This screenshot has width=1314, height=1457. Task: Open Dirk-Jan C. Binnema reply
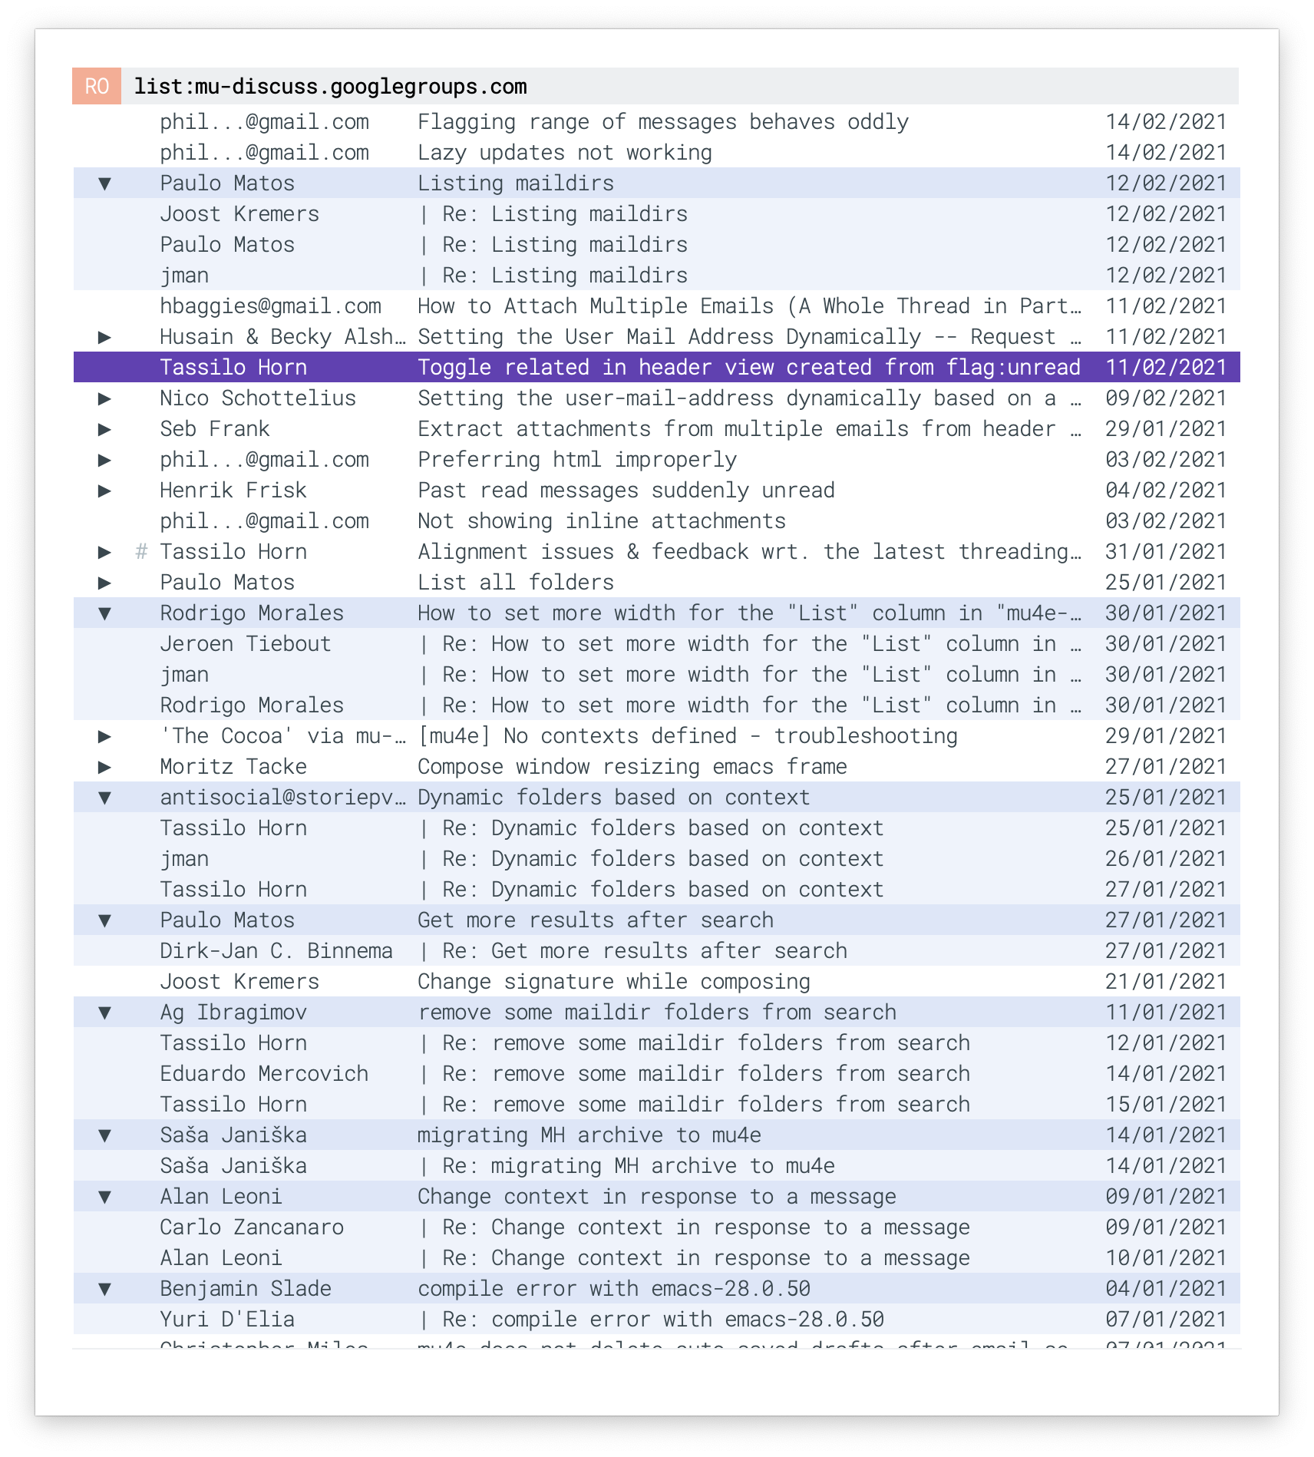[x=657, y=951]
